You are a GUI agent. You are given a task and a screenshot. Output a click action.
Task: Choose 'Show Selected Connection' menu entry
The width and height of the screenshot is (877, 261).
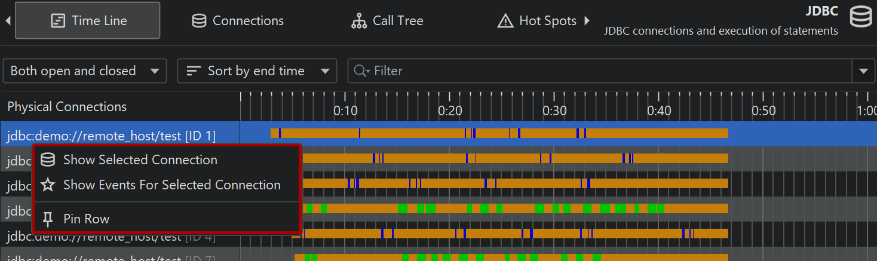[x=140, y=160]
